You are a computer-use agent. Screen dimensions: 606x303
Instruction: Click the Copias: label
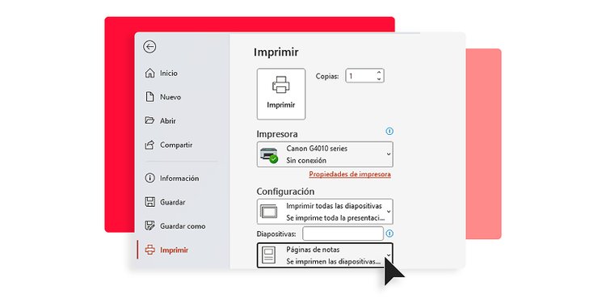pyautogui.click(x=327, y=76)
